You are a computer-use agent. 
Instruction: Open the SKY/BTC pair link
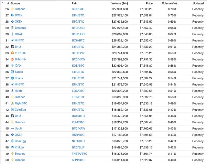[x=78, y=9]
